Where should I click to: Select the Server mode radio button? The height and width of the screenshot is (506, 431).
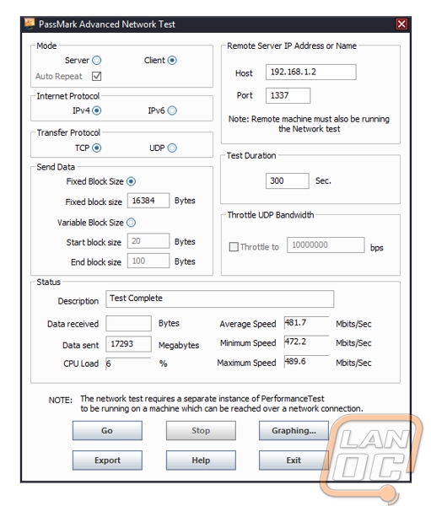point(96,61)
